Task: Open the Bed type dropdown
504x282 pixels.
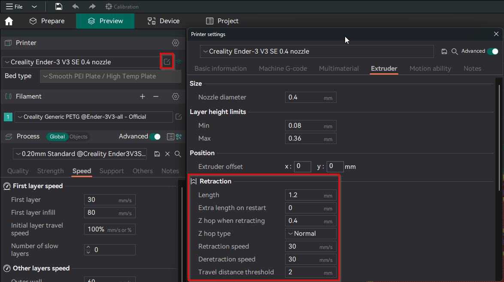Action: pyautogui.click(x=110, y=76)
